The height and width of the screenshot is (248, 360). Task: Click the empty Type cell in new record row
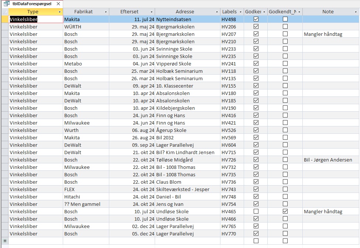pos(36,241)
